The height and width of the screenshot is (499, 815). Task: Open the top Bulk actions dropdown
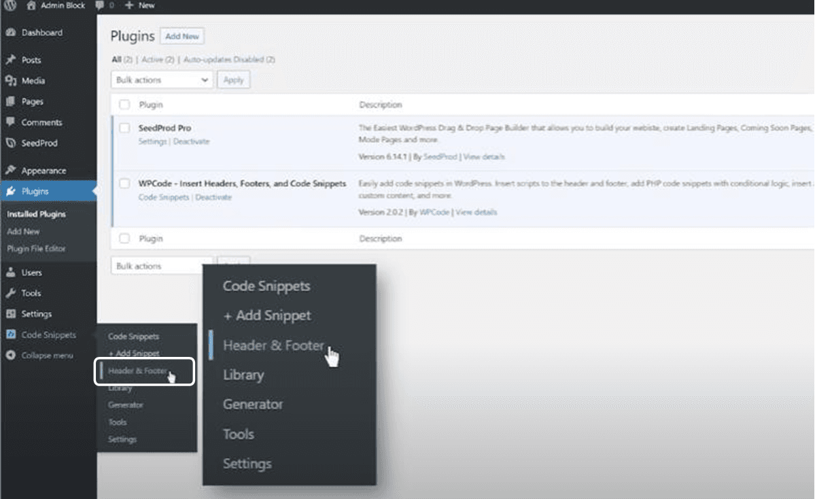(x=162, y=80)
